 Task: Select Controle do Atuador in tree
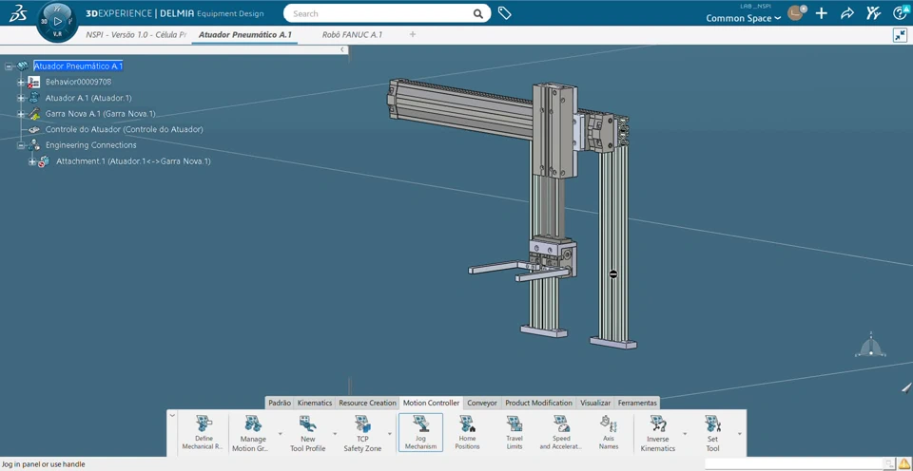tap(124, 129)
